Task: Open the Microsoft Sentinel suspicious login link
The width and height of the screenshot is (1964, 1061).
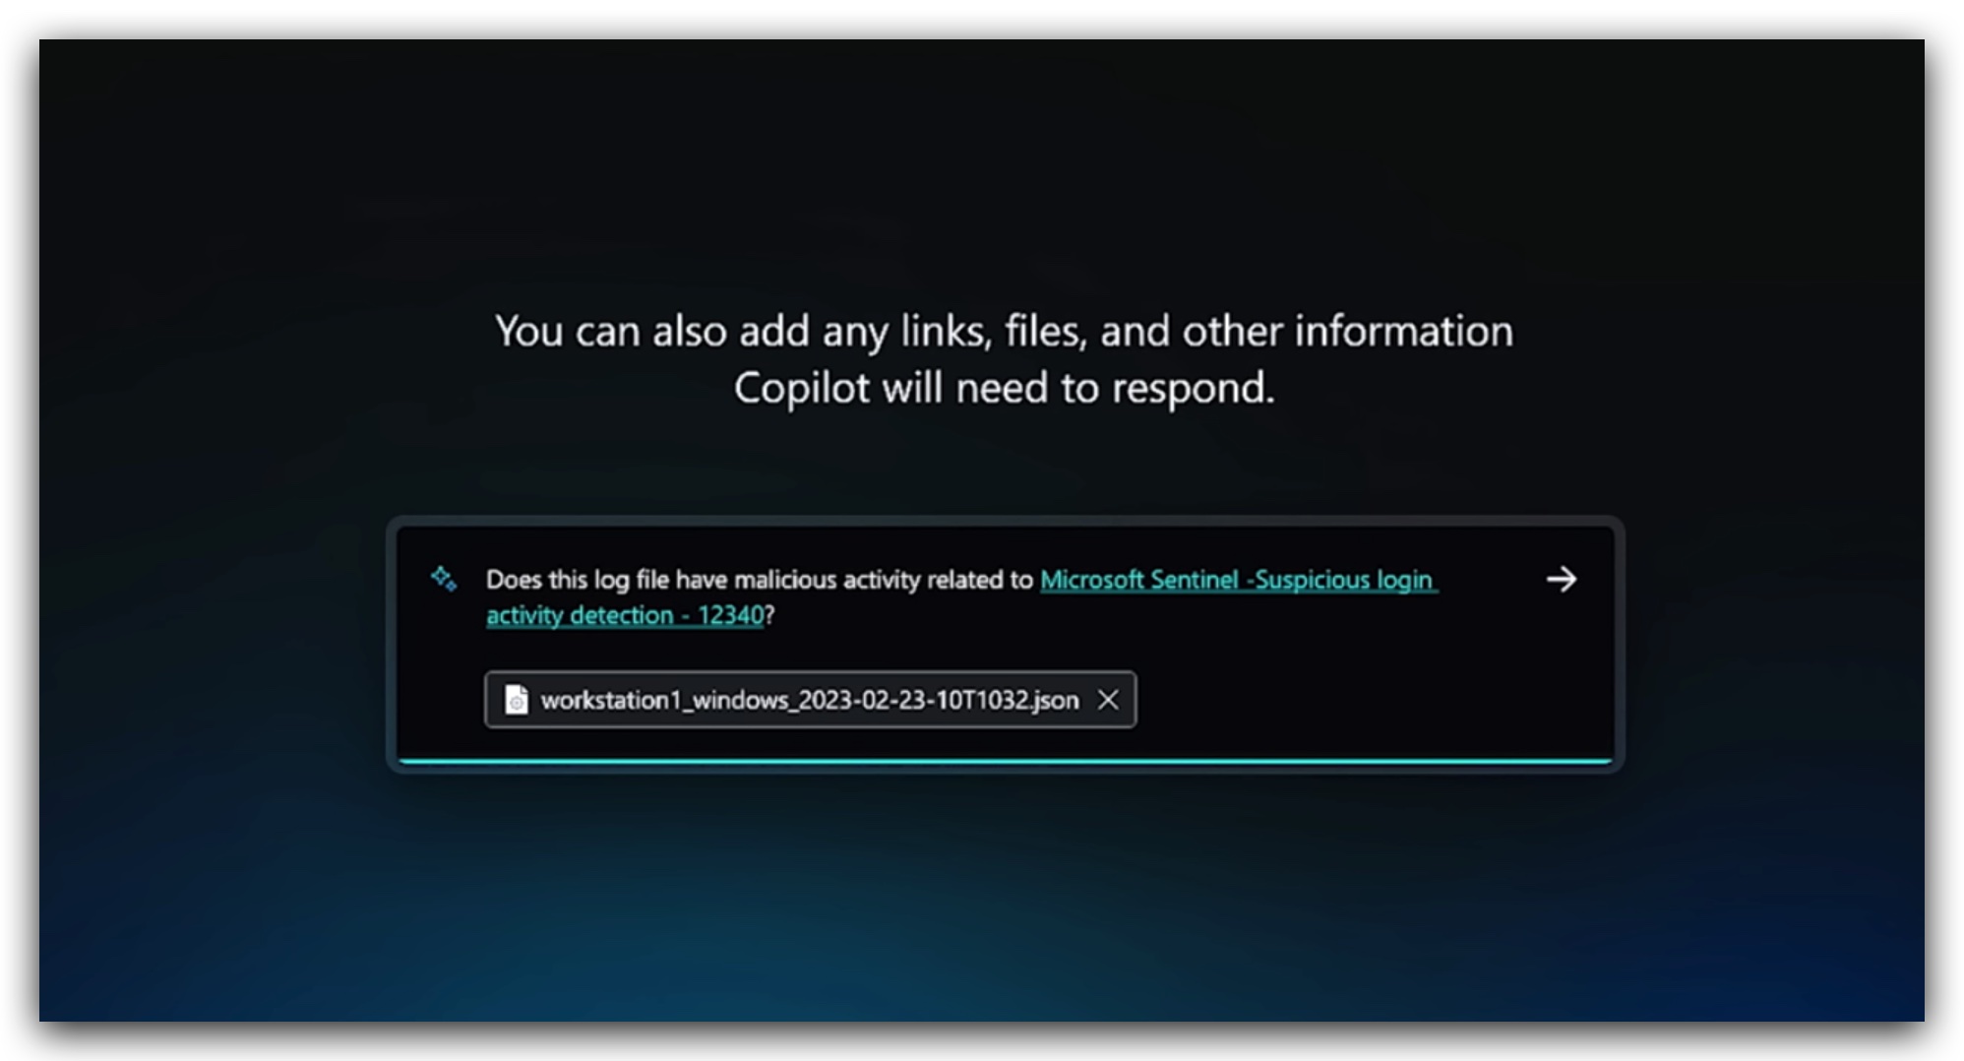Action: [x=961, y=597]
